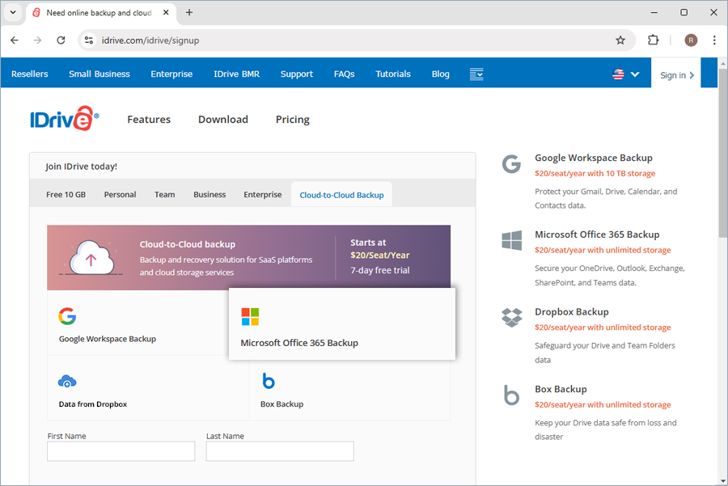Click '$20/seat/year with 10 TB storage' text
This screenshot has height=486, width=728.
click(x=595, y=174)
